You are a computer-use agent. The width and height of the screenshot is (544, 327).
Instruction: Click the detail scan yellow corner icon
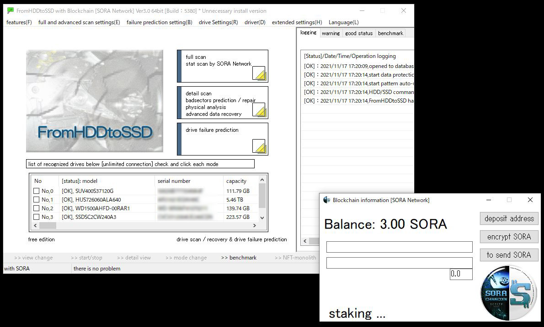click(x=259, y=110)
